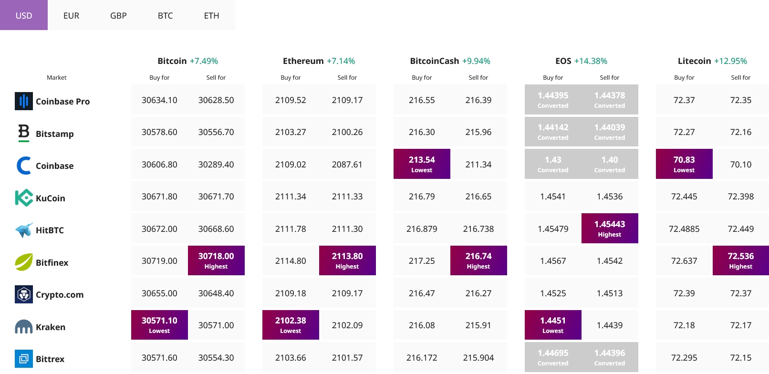
Task: Click HitBTC BitcoinCash buy price 216.879
Action: 422,229
